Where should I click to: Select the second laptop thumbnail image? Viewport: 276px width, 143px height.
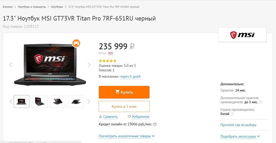click(x=40, y=101)
